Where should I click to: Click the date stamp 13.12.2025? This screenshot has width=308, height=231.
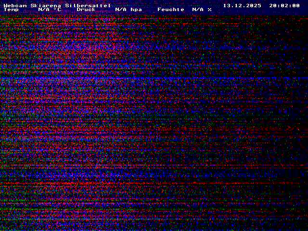[242, 5]
